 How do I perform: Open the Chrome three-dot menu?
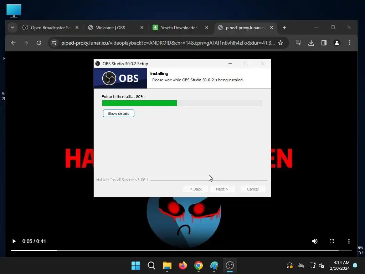pos(349,43)
